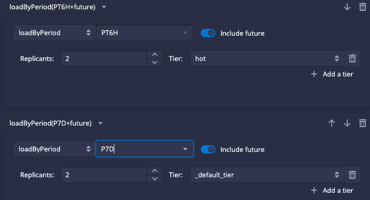370x200 pixels.
Task: Move the P7D rule up
Action: [x=332, y=123]
